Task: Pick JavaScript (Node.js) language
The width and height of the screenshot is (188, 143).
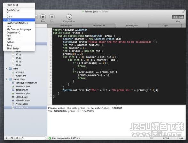Action: (18, 23)
